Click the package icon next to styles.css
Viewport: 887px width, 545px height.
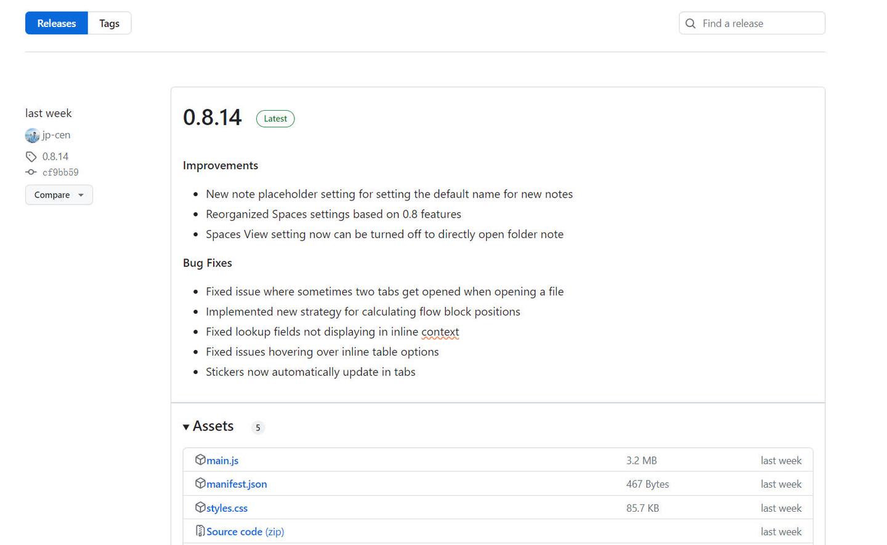coord(200,507)
